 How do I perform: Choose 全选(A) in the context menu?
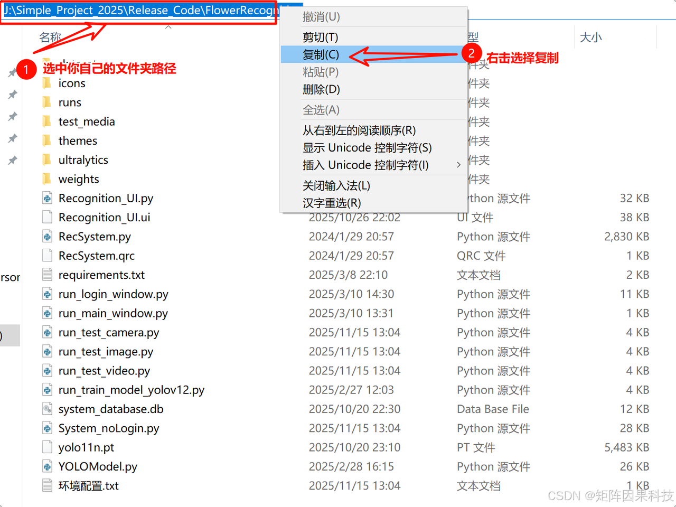pos(374,110)
